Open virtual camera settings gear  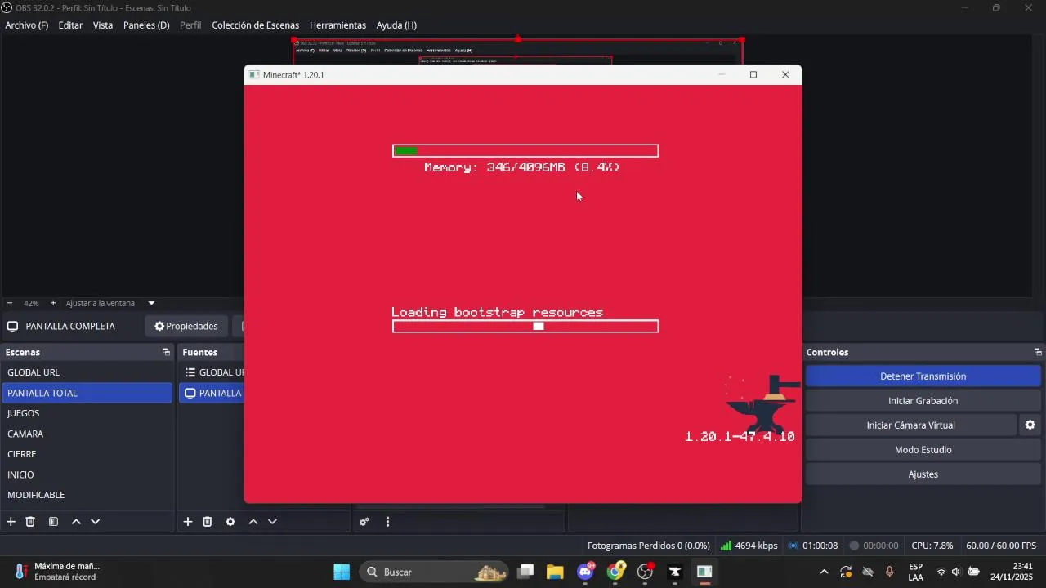[1030, 425]
